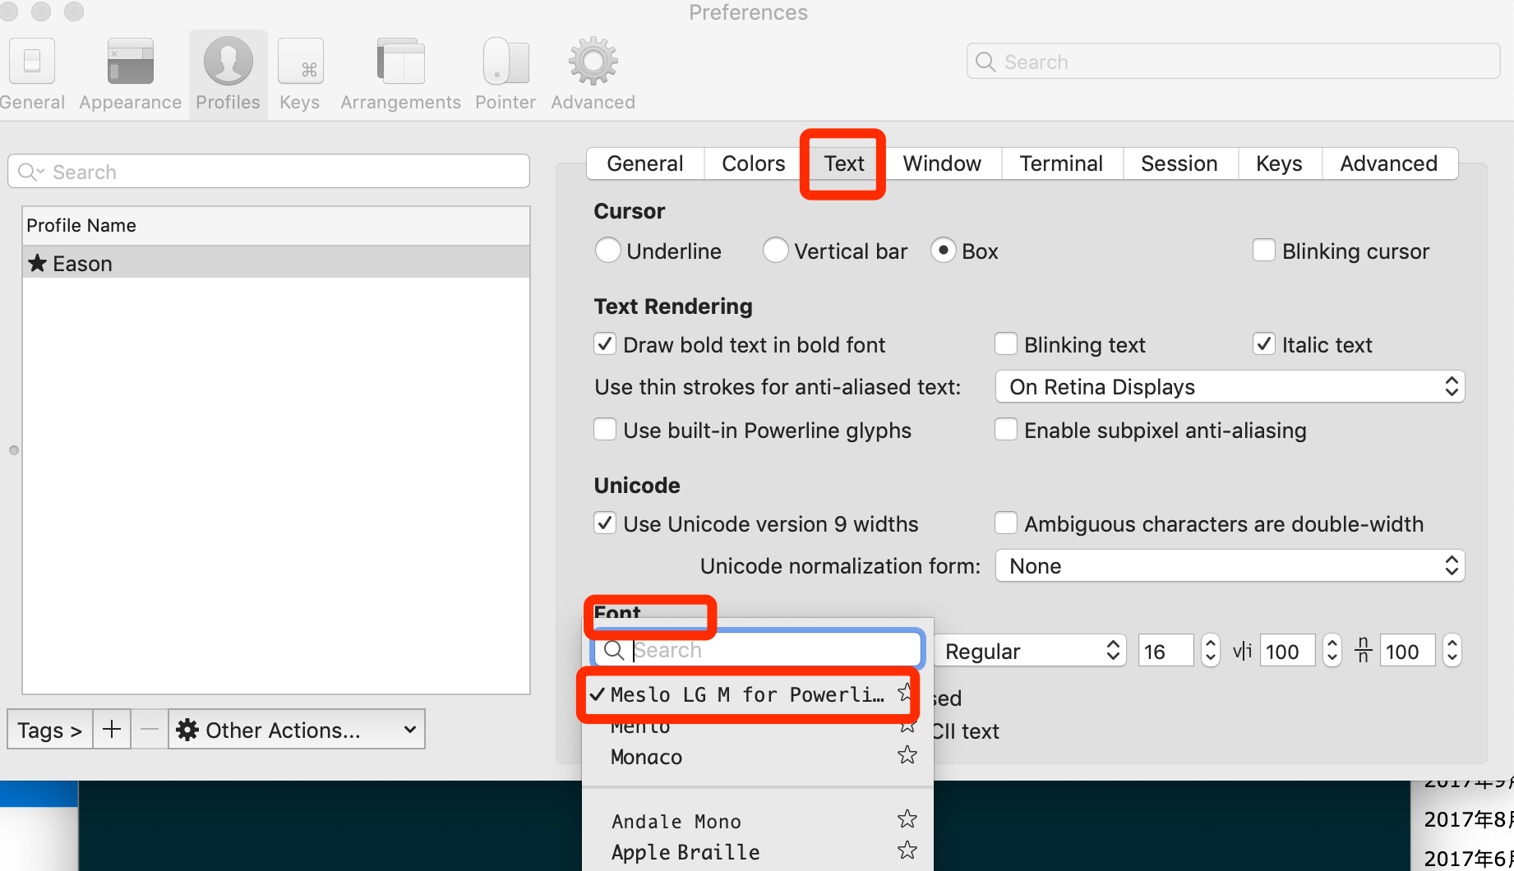
Task: Open the Keys preferences toolbar icon
Action: coord(299,74)
